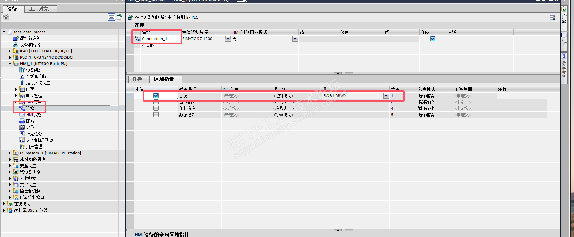Expand 未分组的设备 node
Image resolution: width=574 pixels, height=237 pixels.
pos(10,159)
